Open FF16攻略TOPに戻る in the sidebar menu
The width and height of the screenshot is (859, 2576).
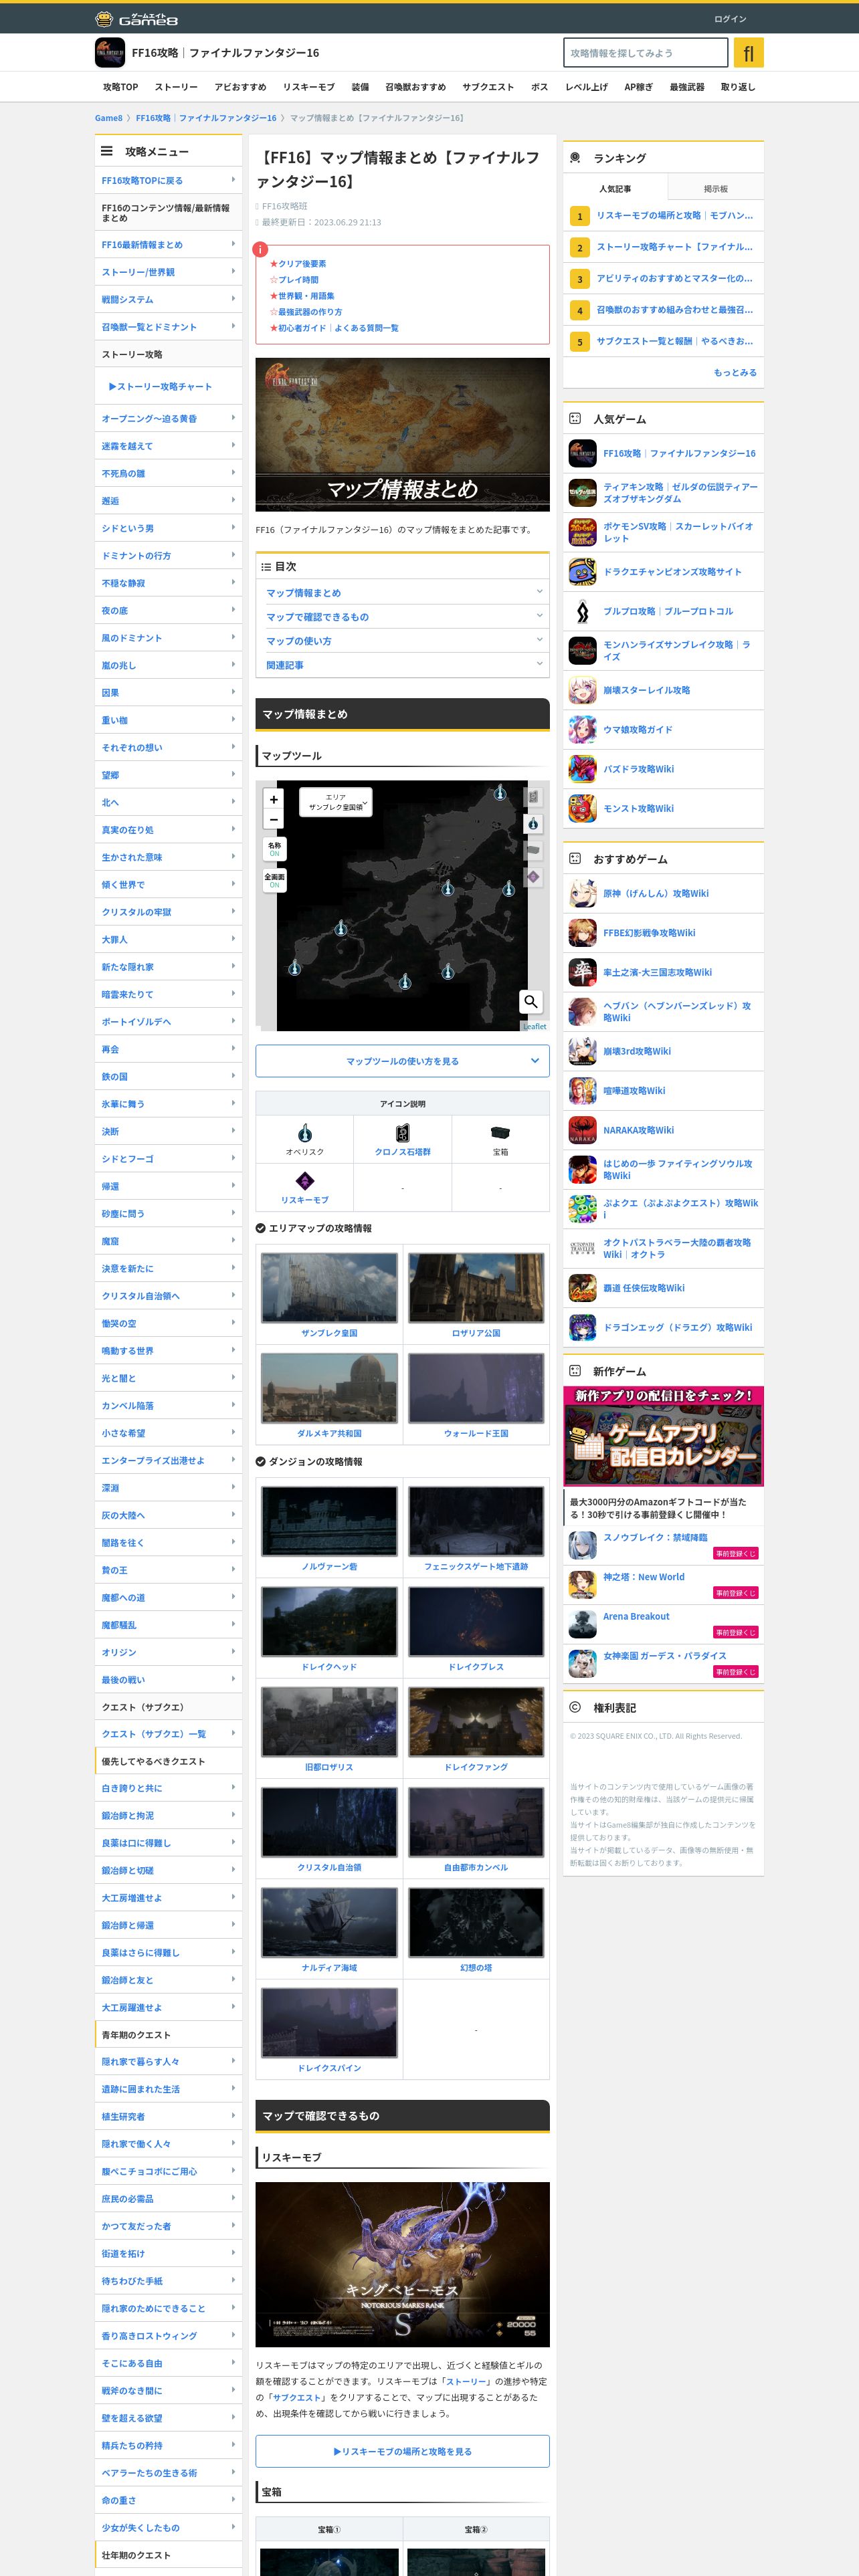tap(168, 180)
